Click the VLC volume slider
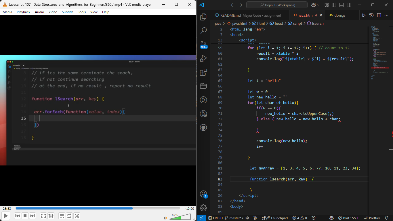 [x=180, y=216]
